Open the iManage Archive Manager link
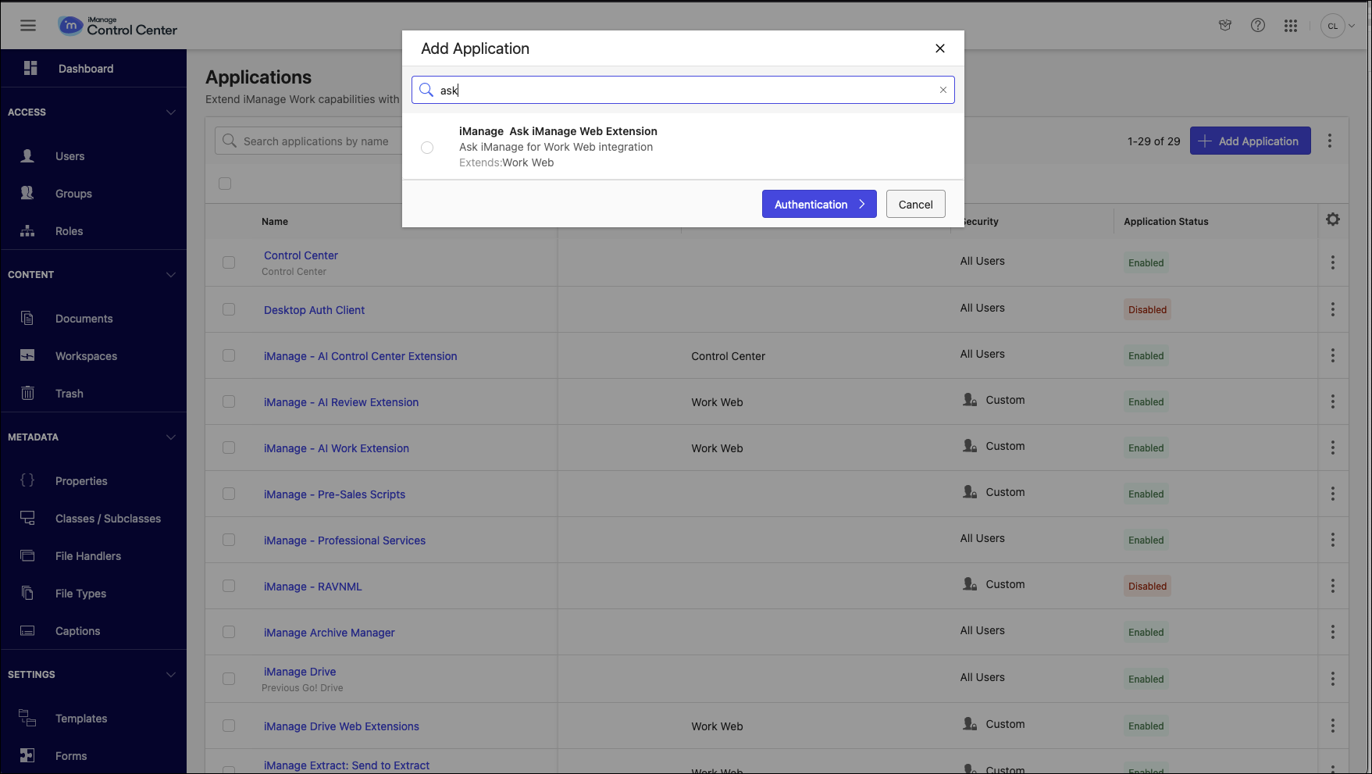This screenshot has width=1372, height=774. point(329,632)
